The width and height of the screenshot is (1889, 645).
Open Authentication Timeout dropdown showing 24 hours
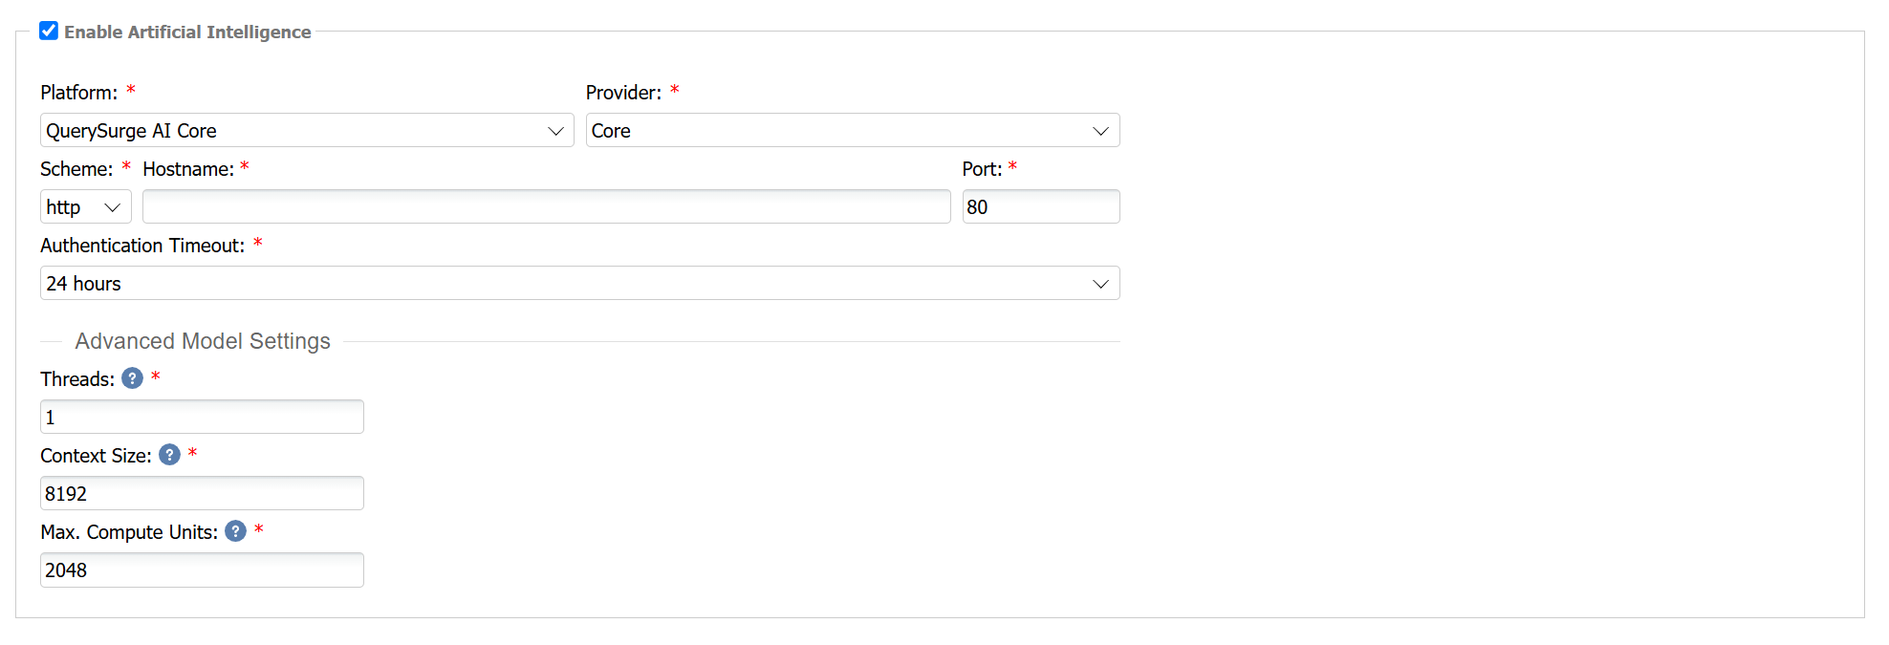pyautogui.click(x=579, y=283)
